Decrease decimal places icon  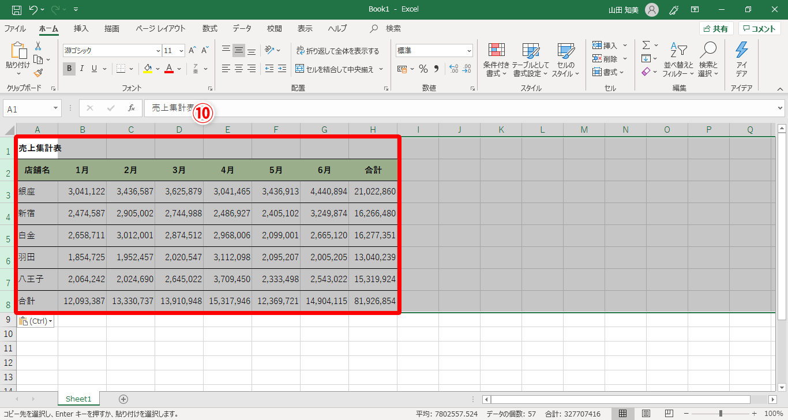click(x=467, y=69)
